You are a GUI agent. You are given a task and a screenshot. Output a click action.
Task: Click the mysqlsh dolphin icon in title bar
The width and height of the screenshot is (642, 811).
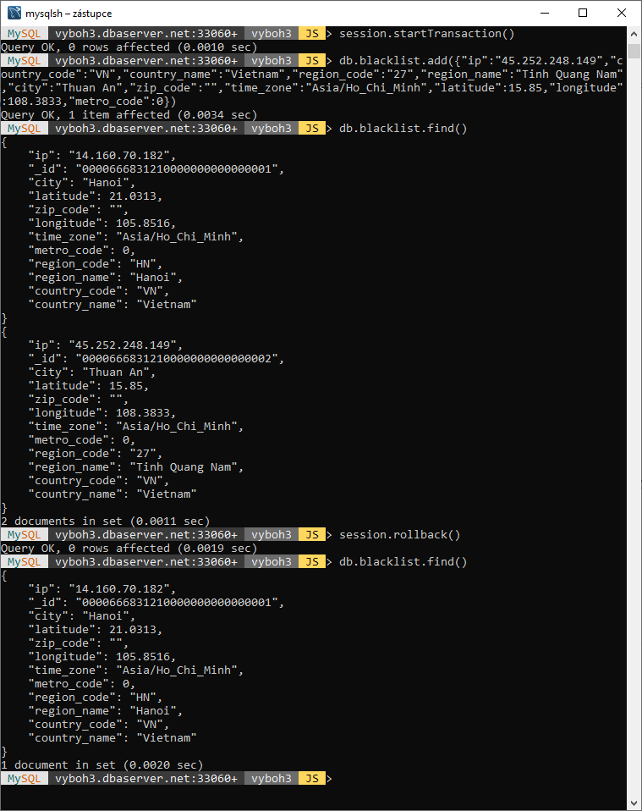14,13
